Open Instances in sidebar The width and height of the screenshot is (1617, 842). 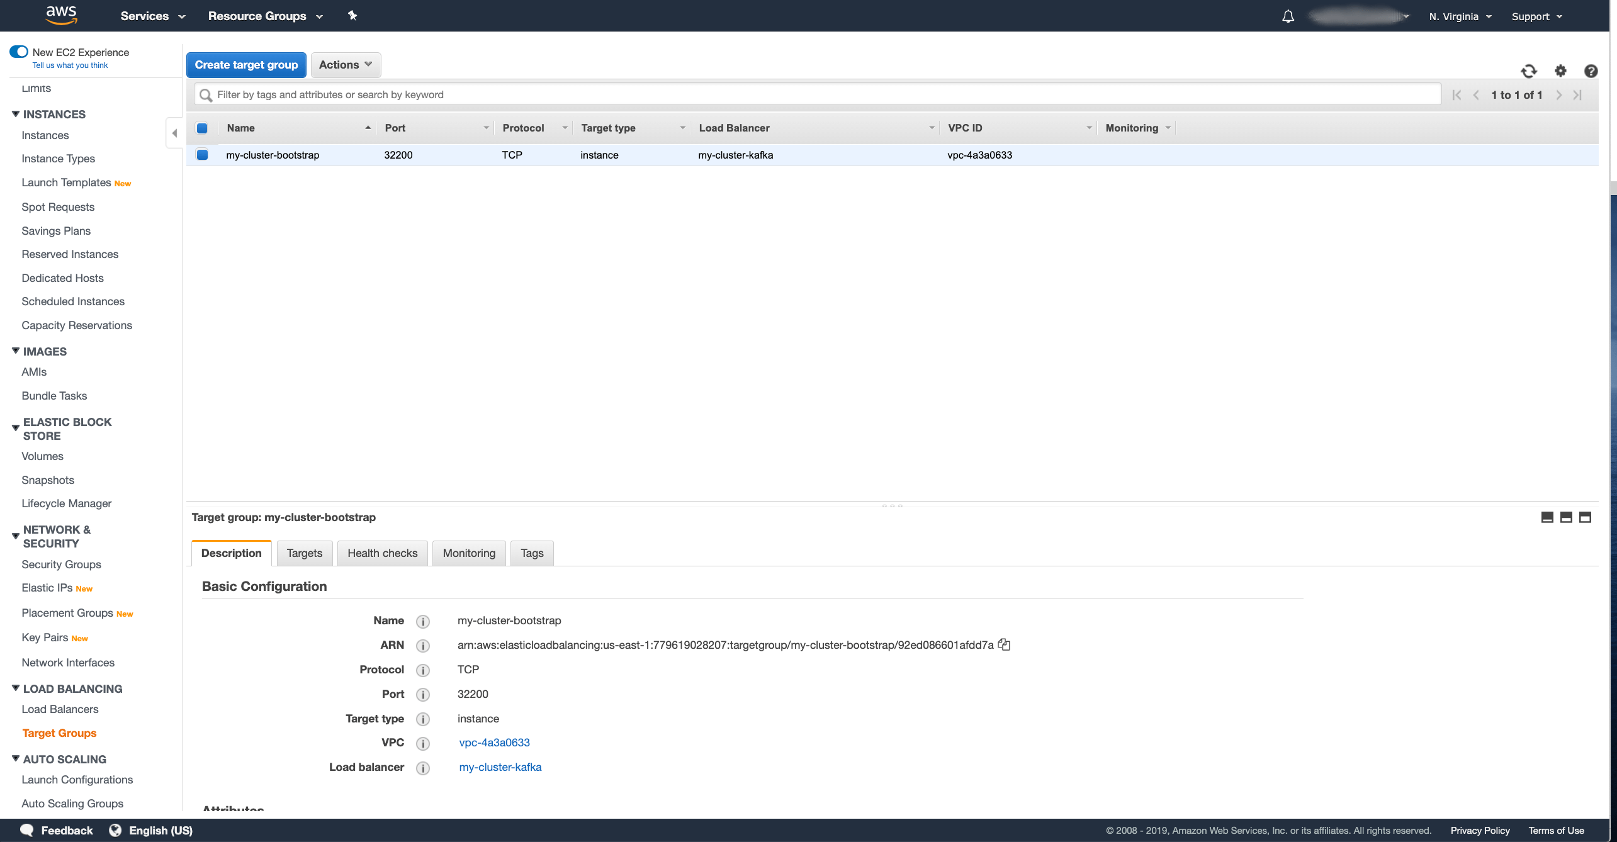(x=45, y=135)
